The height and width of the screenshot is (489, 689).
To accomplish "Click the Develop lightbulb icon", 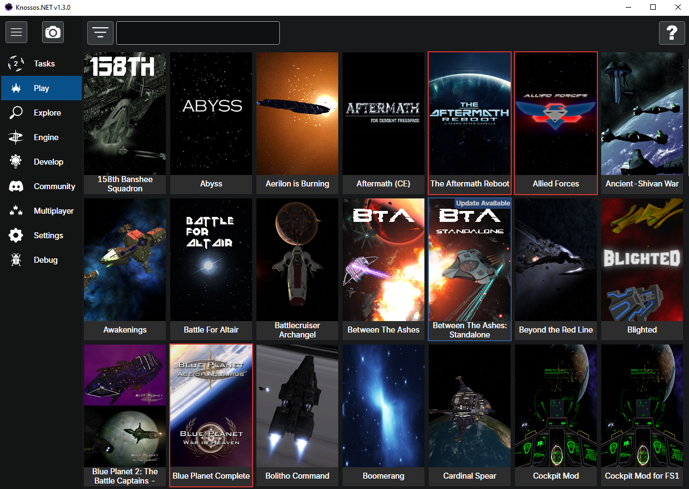I will tap(16, 162).
